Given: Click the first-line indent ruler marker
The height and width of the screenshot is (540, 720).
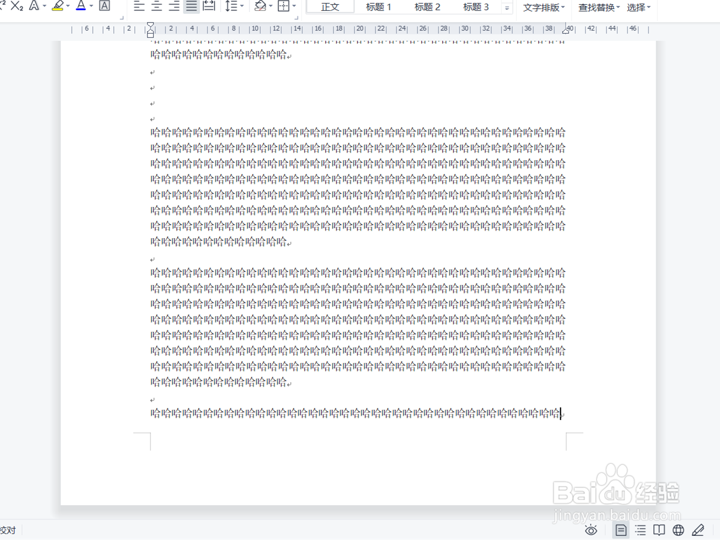Looking at the screenshot, I should pyautogui.click(x=150, y=25).
